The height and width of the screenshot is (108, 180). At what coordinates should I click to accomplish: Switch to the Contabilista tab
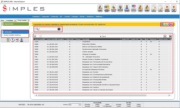[x=10, y=20]
